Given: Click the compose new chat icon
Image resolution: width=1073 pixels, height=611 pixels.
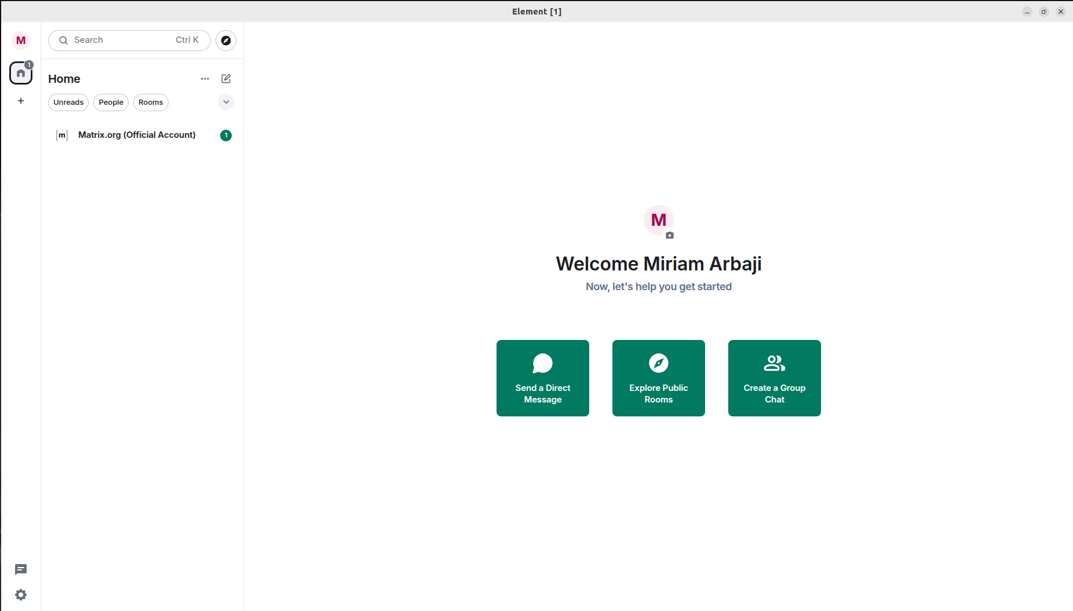Looking at the screenshot, I should pos(226,79).
